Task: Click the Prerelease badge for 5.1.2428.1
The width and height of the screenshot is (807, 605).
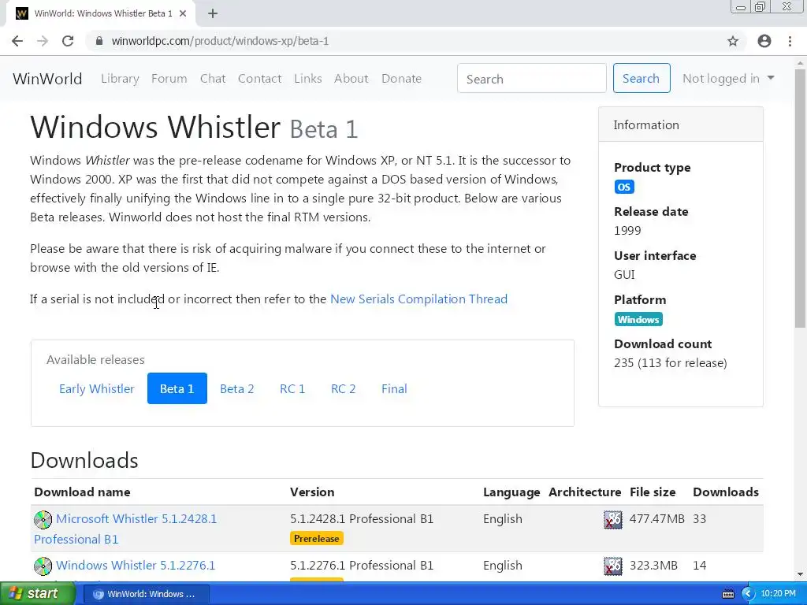Action: [317, 539]
